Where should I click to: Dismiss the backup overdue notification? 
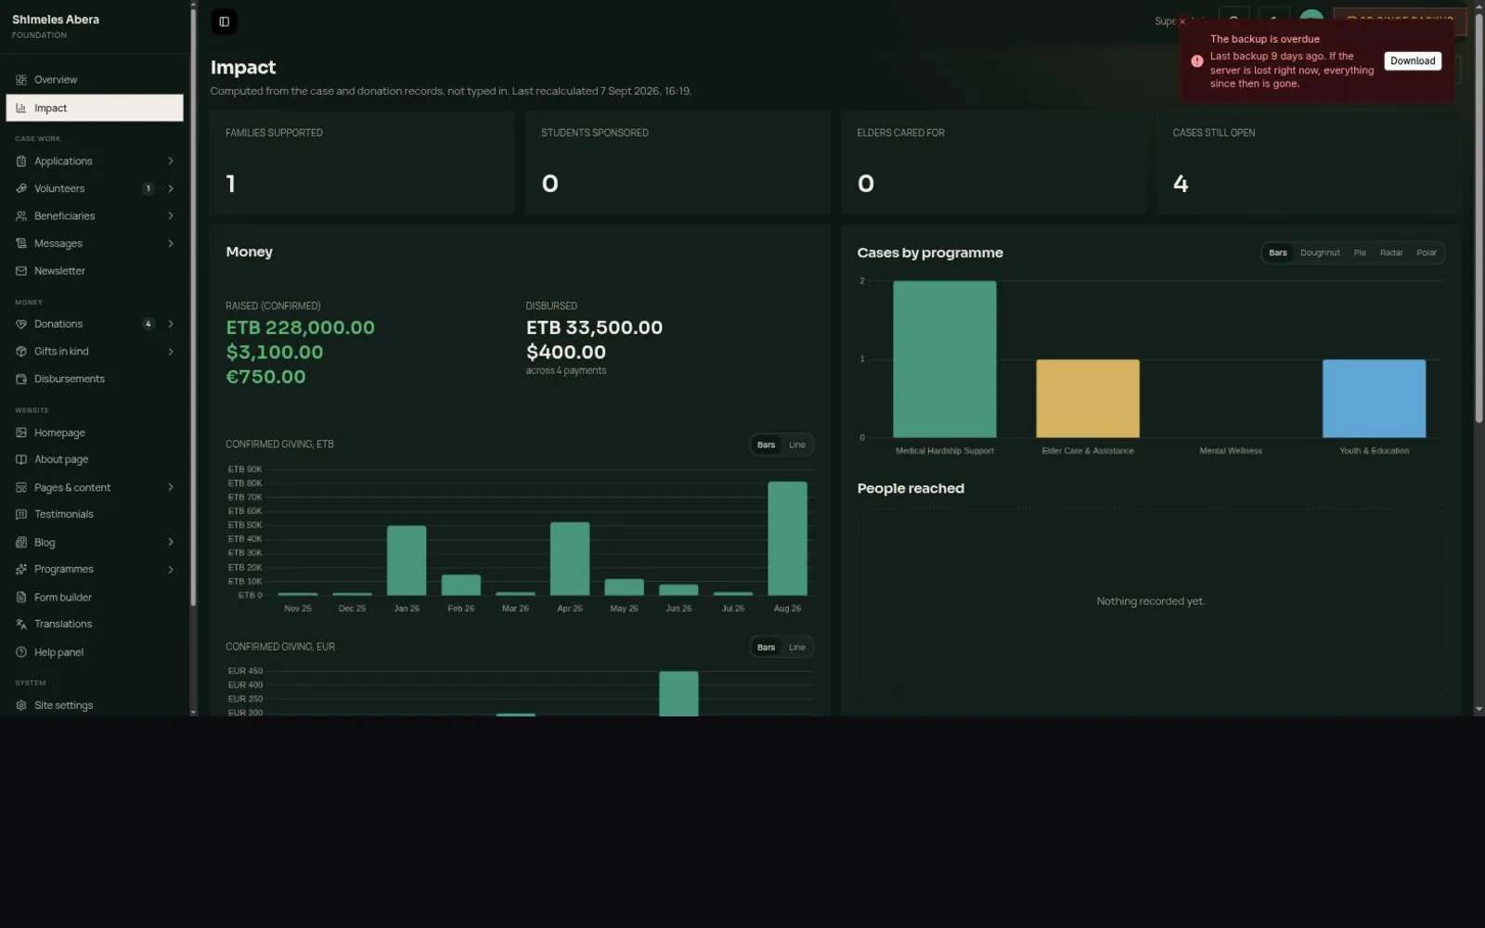click(1182, 21)
